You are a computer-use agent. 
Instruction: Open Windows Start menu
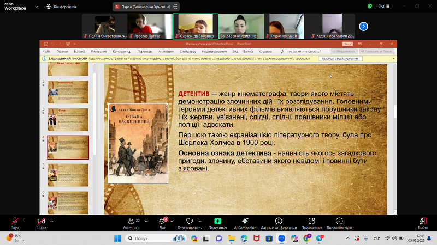click(117, 238)
